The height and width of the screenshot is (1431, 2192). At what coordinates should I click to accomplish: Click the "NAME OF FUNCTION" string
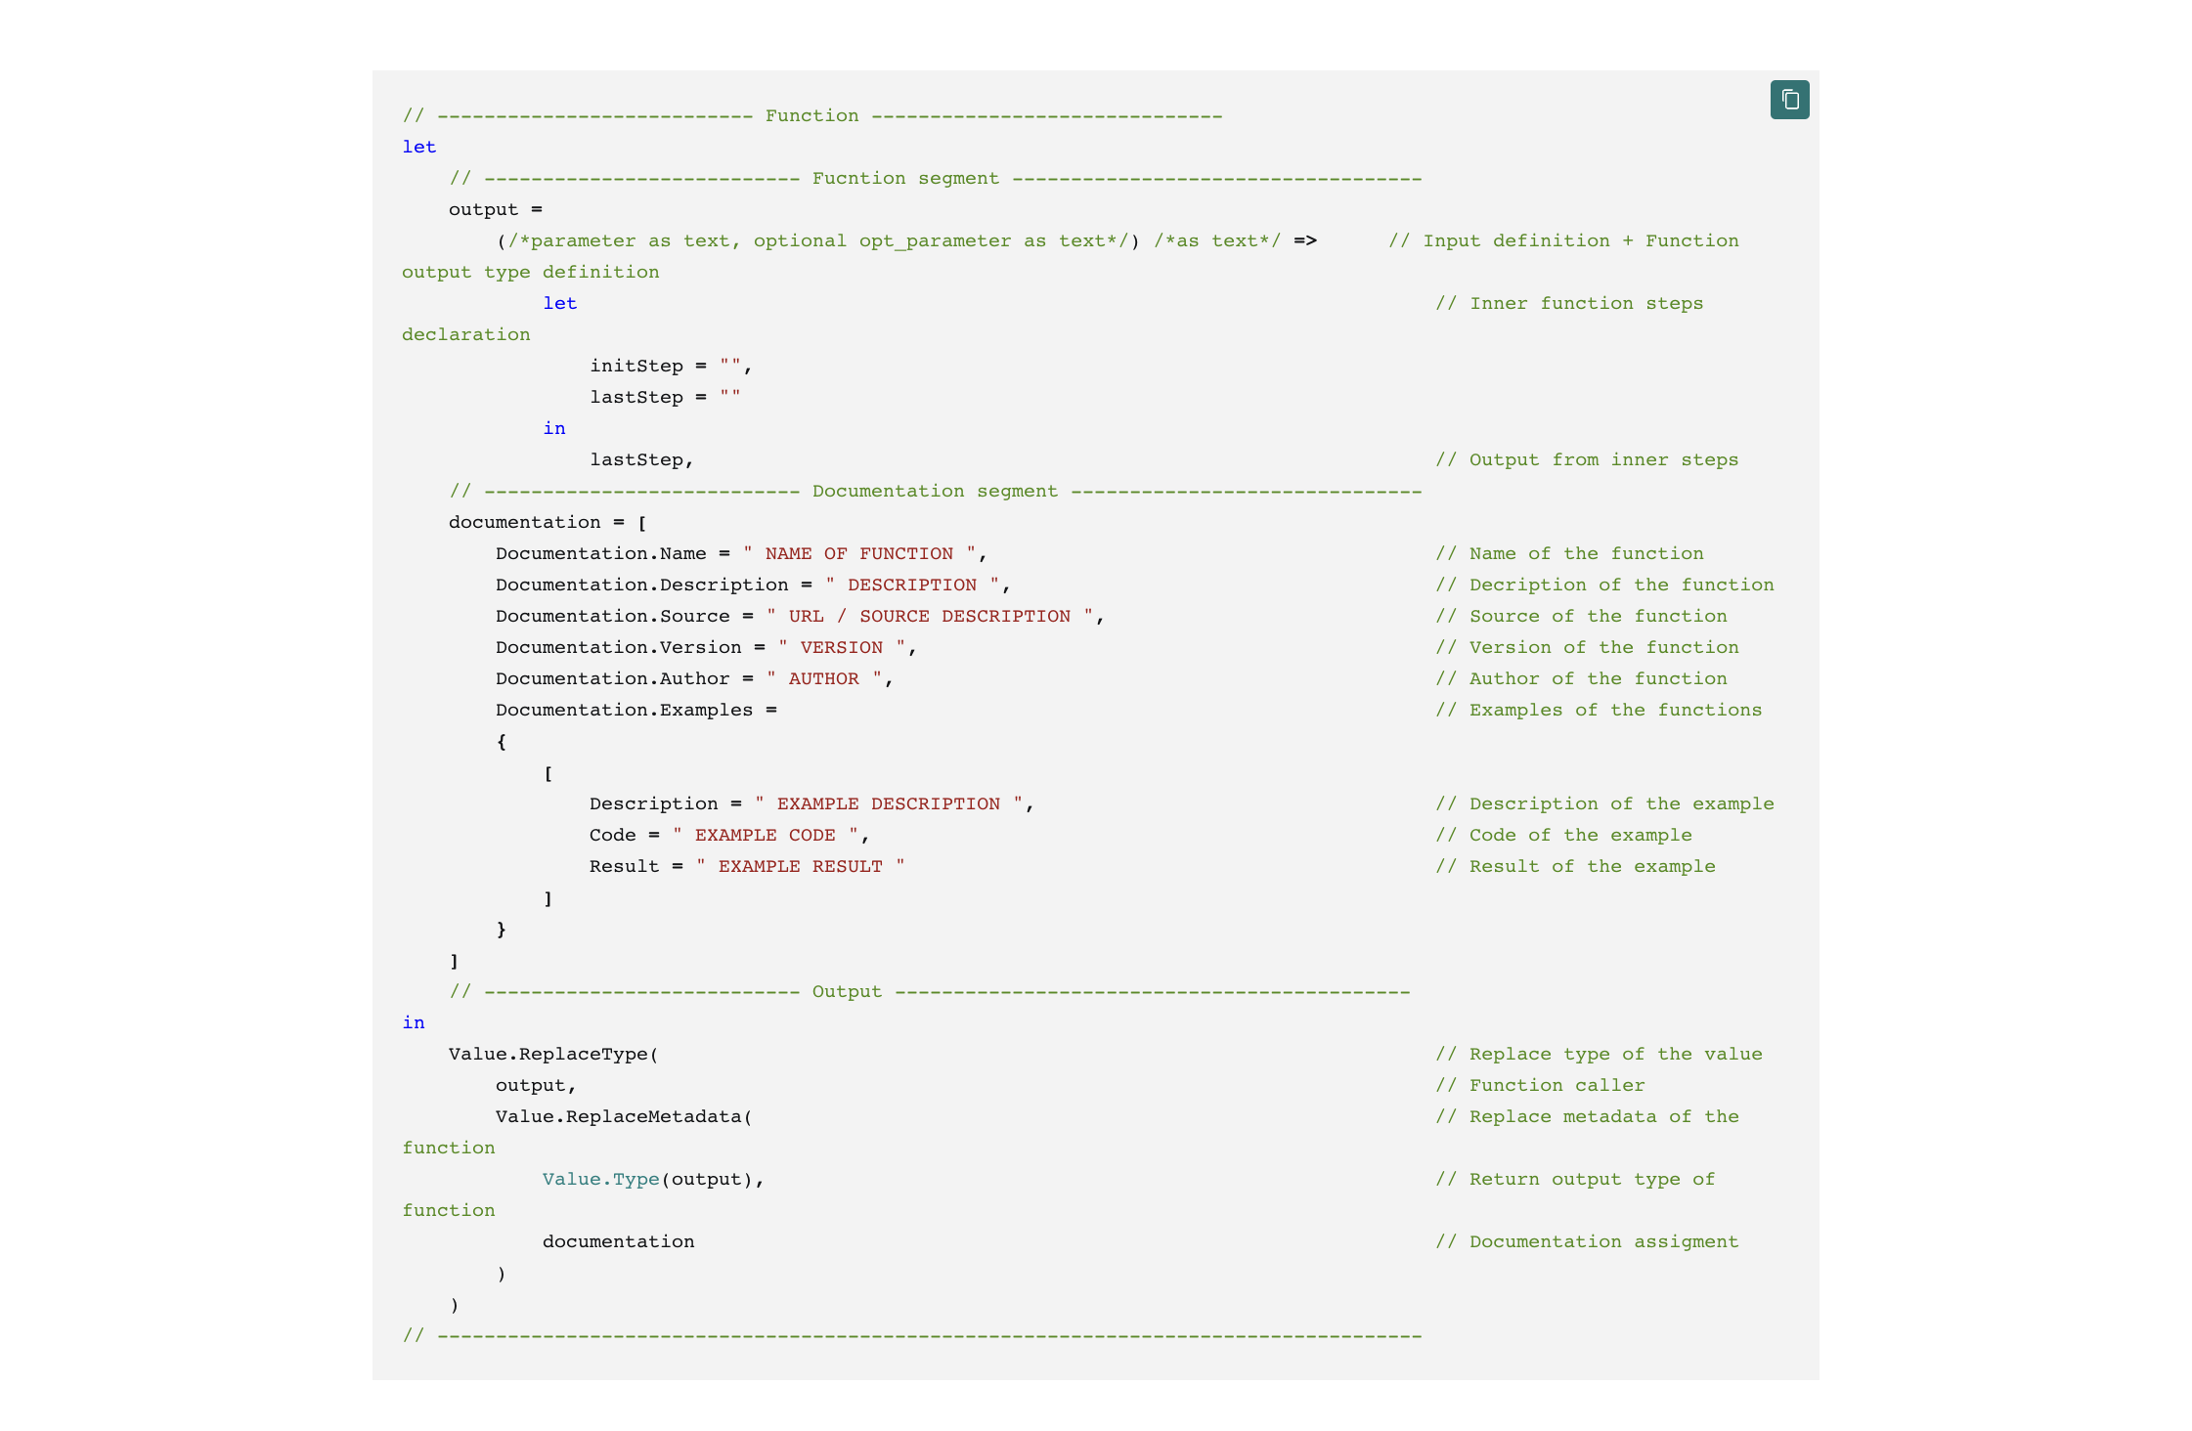pyautogui.click(x=859, y=553)
